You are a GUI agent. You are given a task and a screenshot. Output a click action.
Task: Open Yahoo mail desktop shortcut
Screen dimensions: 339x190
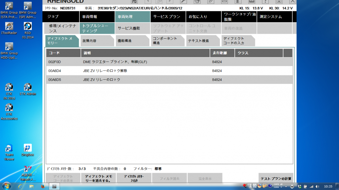coord(28,173)
